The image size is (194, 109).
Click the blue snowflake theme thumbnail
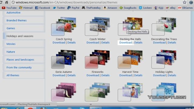coord(164,92)
